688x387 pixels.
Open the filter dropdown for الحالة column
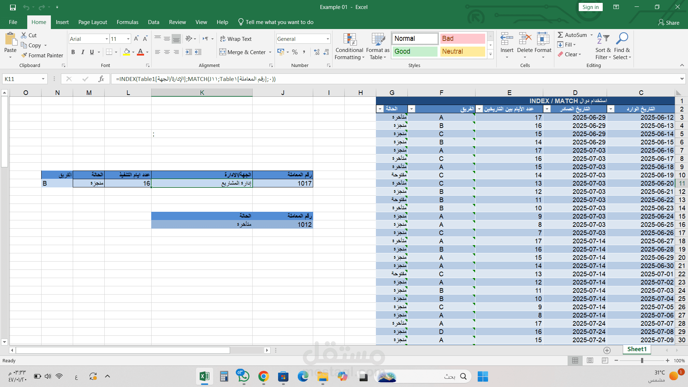(380, 109)
